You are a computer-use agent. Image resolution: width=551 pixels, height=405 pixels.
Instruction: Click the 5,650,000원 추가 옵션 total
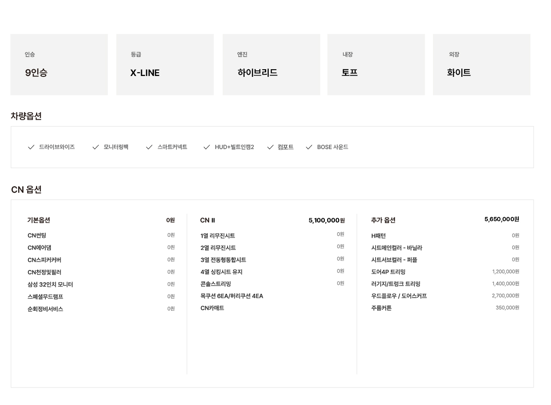point(502,219)
